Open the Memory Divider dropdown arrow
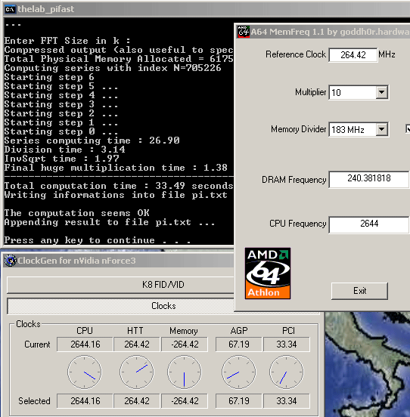The image size is (410, 417). 382,129
